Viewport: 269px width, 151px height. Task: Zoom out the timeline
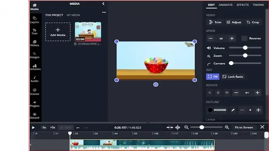click(186, 128)
